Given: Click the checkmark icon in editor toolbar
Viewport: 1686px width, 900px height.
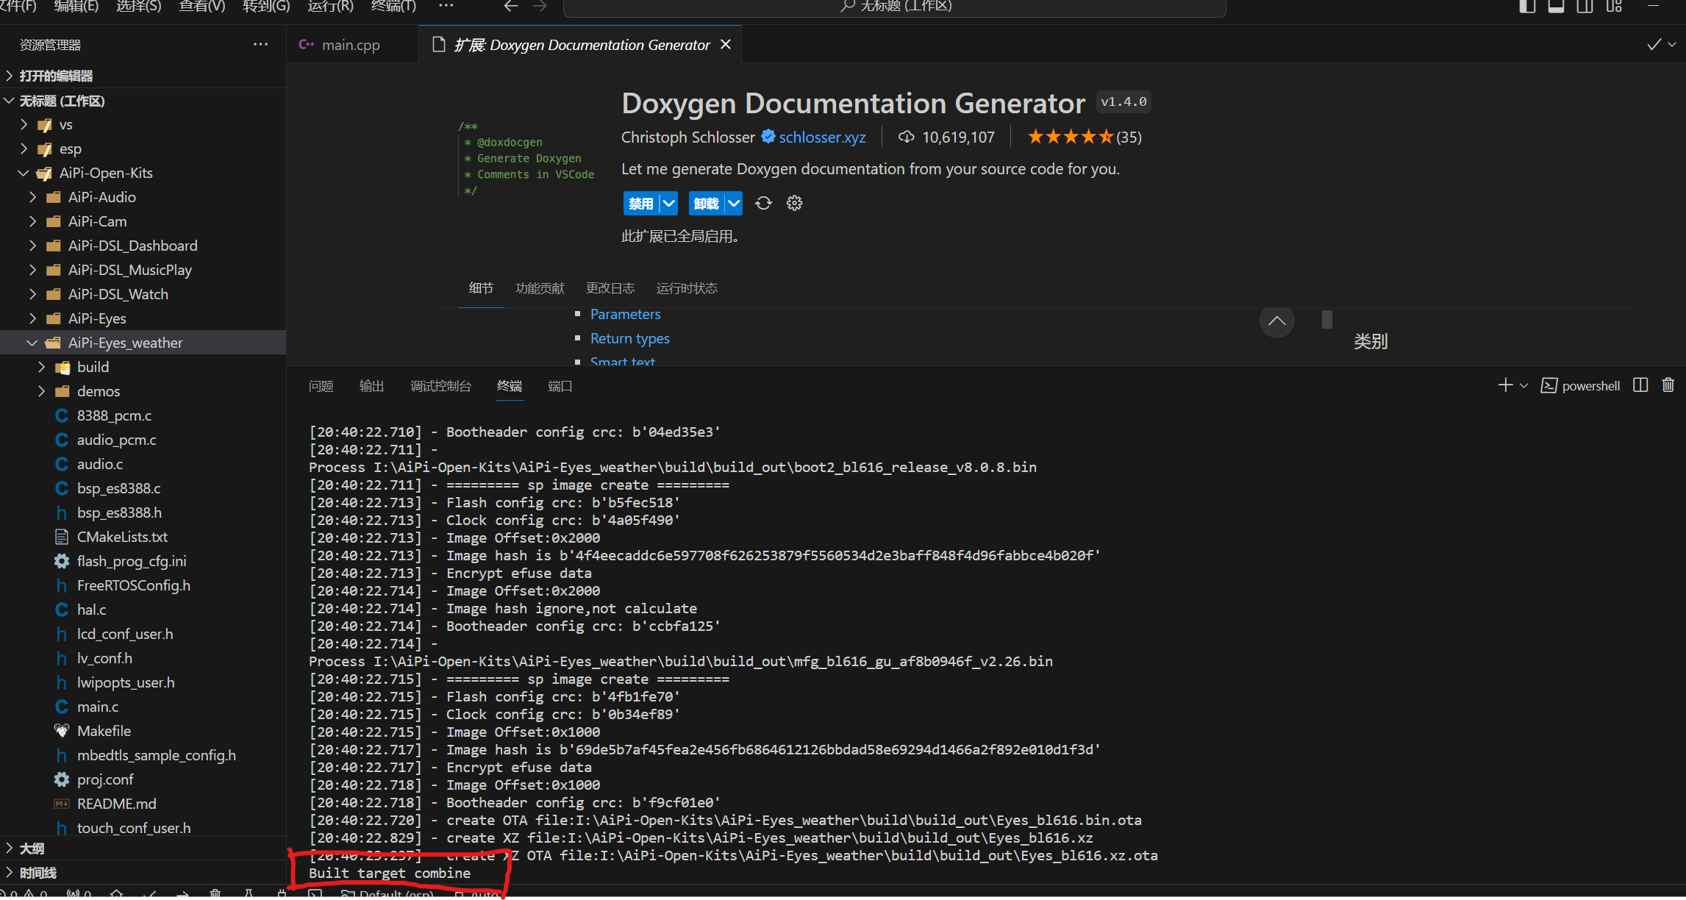Looking at the screenshot, I should pyautogui.click(x=1654, y=44).
